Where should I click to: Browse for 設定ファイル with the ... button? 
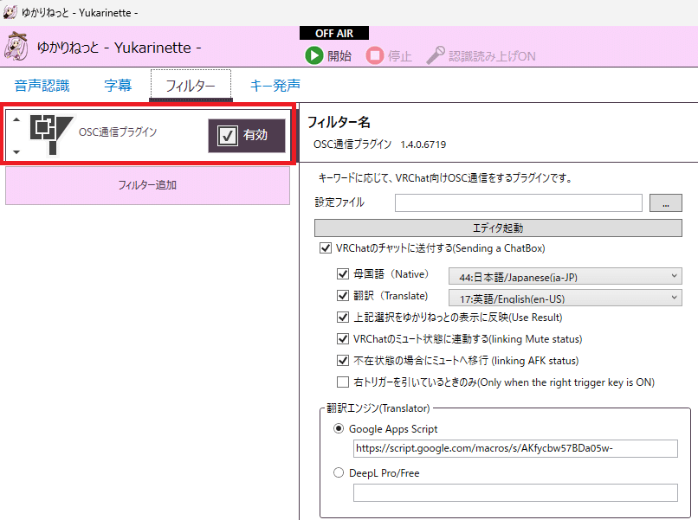665,202
